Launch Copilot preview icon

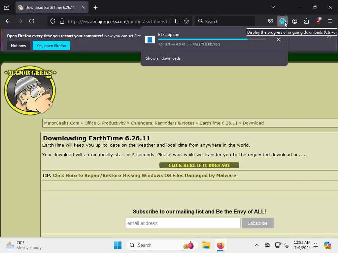pyautogui.click(x=327, y=245)
